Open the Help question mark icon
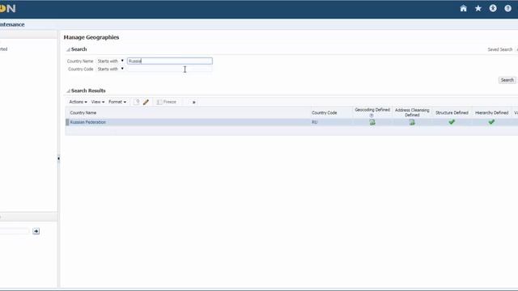The height and width of the screenshot is (291, 518). coord(507,9)
